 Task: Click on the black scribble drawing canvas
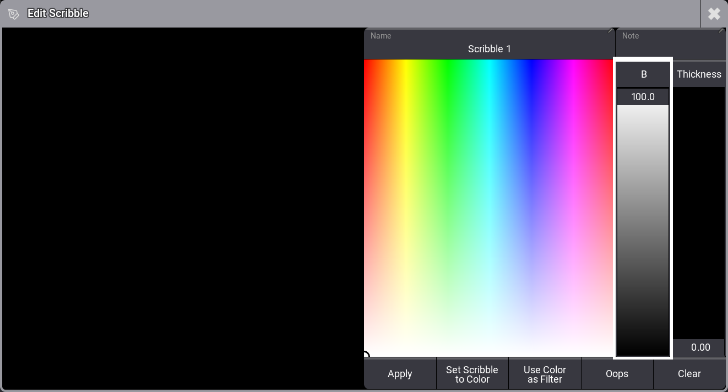pos(183,209)
